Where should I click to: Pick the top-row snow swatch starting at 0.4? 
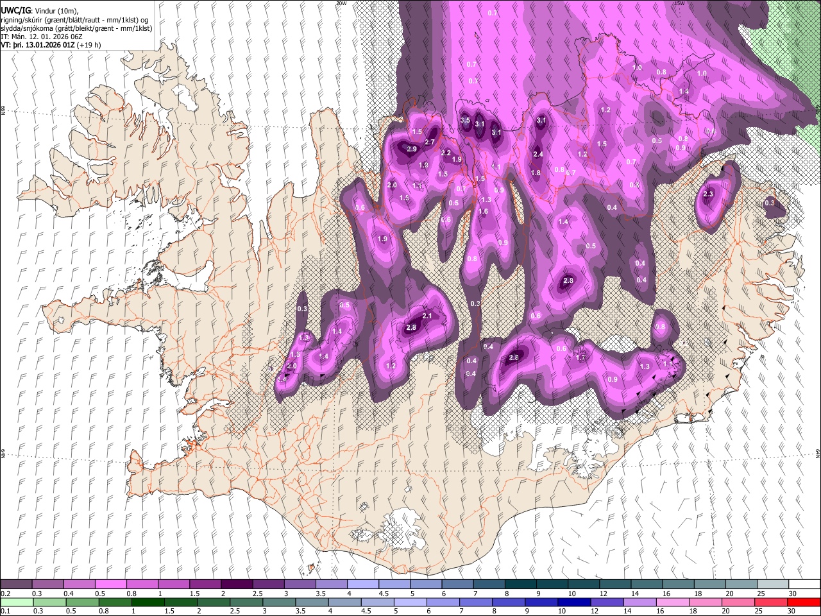79,585
